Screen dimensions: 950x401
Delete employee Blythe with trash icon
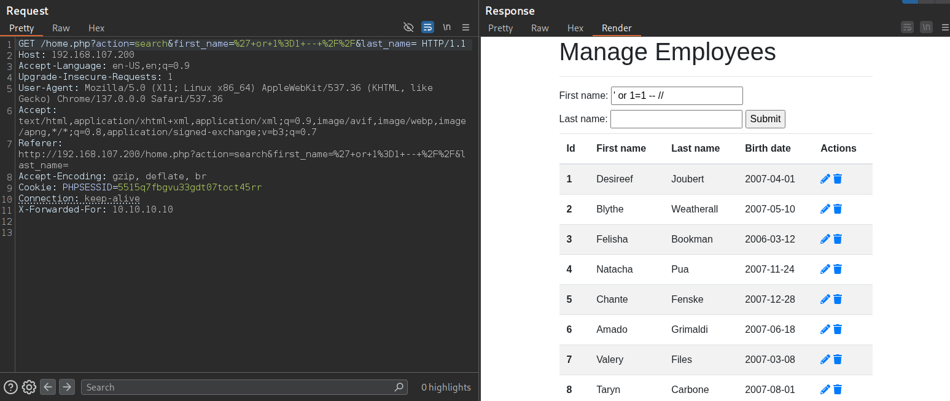click(838, 209)
